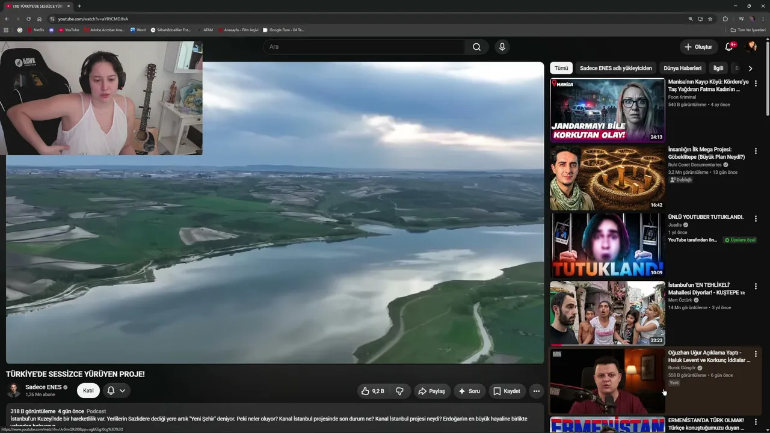Select the Dünya Haberleri filter chip
770x433 pixels.
pyautogui.click(x=682, y=69)
